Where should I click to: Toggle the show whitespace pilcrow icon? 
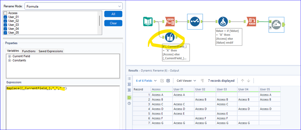pos(202,81)
